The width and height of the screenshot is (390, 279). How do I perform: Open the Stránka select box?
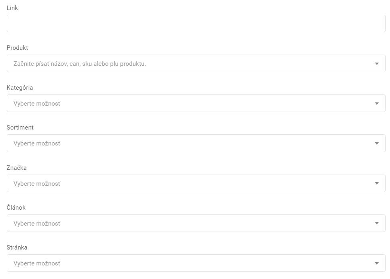[x=196, y=263]
